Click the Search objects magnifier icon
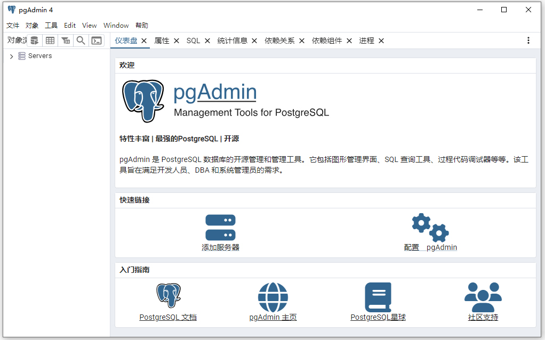 [81, 41]
